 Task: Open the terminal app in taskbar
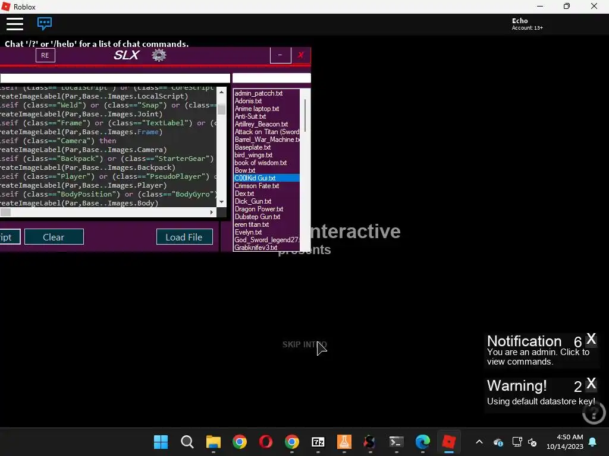pyautogui.click(x=397, y=442)
